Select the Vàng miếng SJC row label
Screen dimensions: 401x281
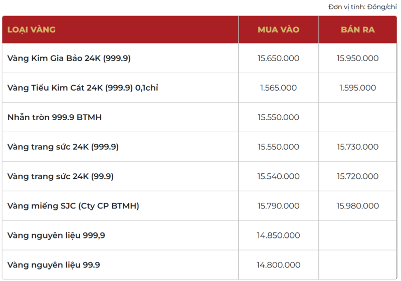73,206
